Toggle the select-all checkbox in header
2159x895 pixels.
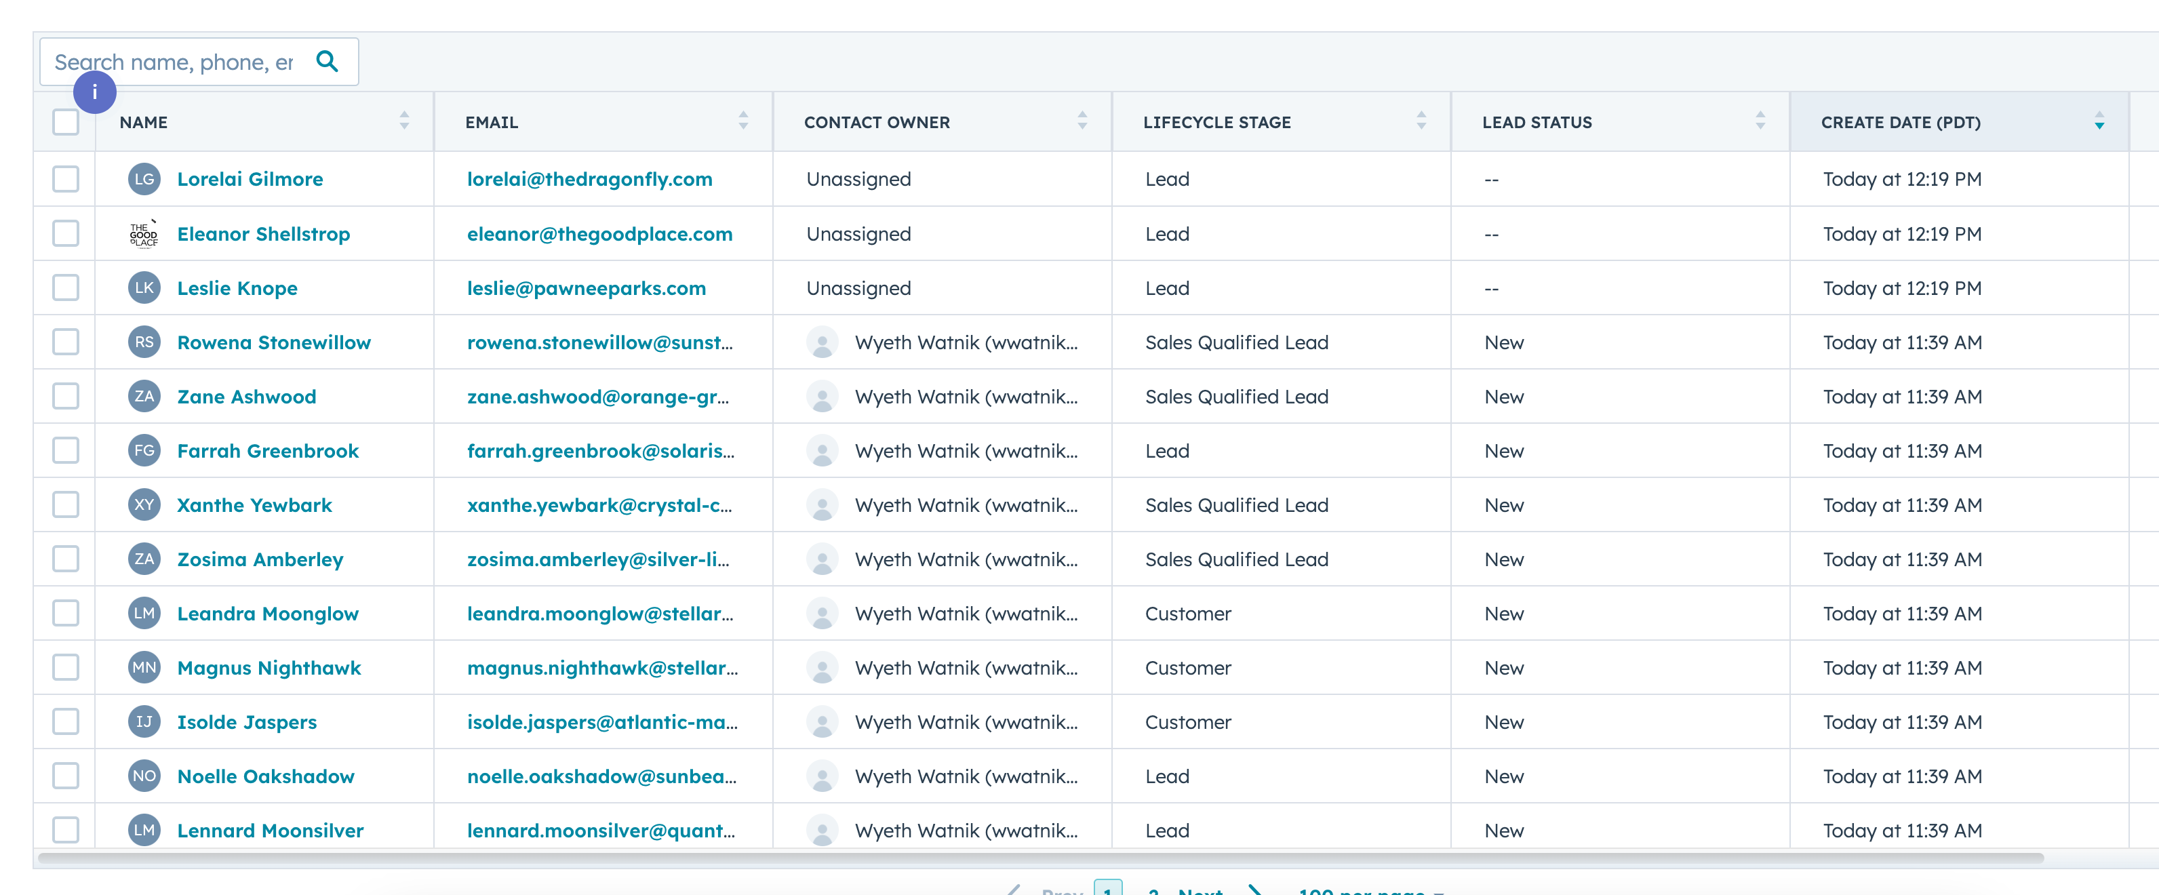pos(64,122)
